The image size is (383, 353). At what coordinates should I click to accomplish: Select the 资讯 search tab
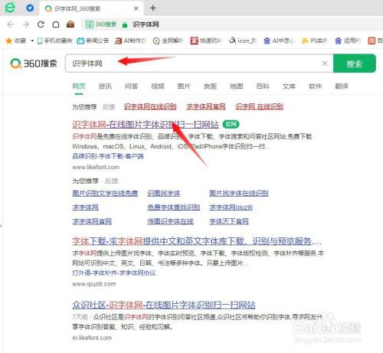point(105,87)
